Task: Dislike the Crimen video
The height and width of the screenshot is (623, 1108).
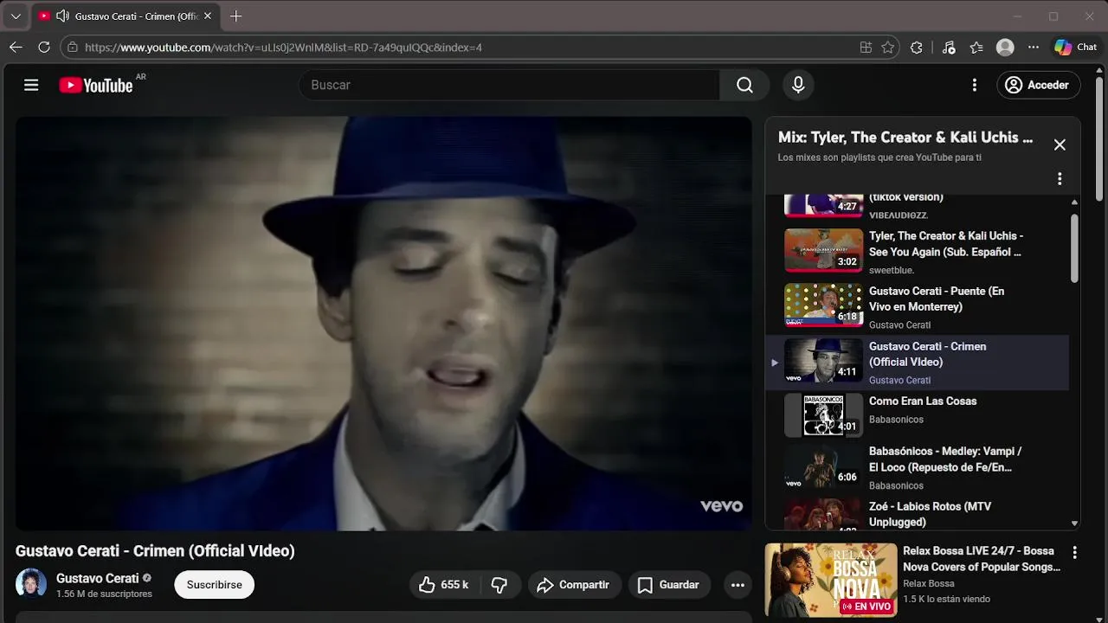Action: pos(499,585)
